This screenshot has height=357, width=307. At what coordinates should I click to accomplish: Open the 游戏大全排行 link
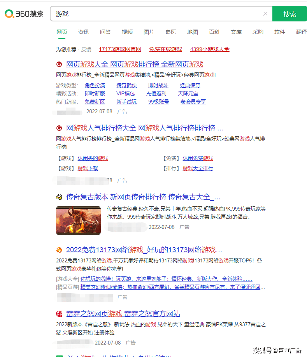(198, 169)
